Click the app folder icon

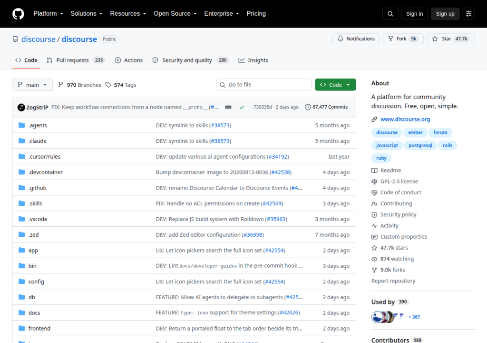point(22,250)
